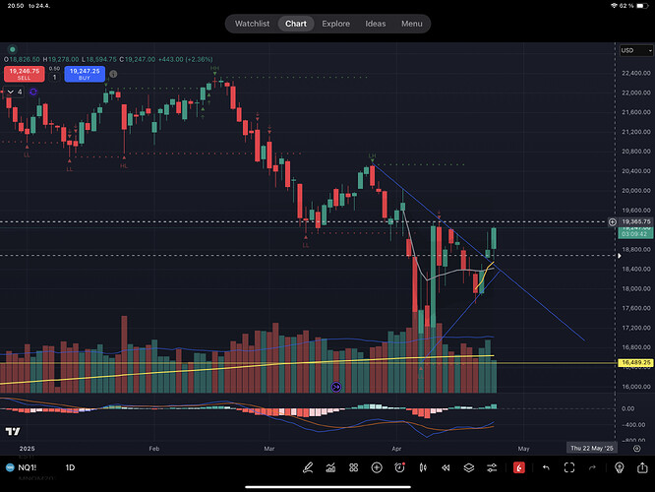Image resolution: width=655 pixels, height=492 pixels.
Task: Open the 1D timeframe selector
Action: point(70,468)
